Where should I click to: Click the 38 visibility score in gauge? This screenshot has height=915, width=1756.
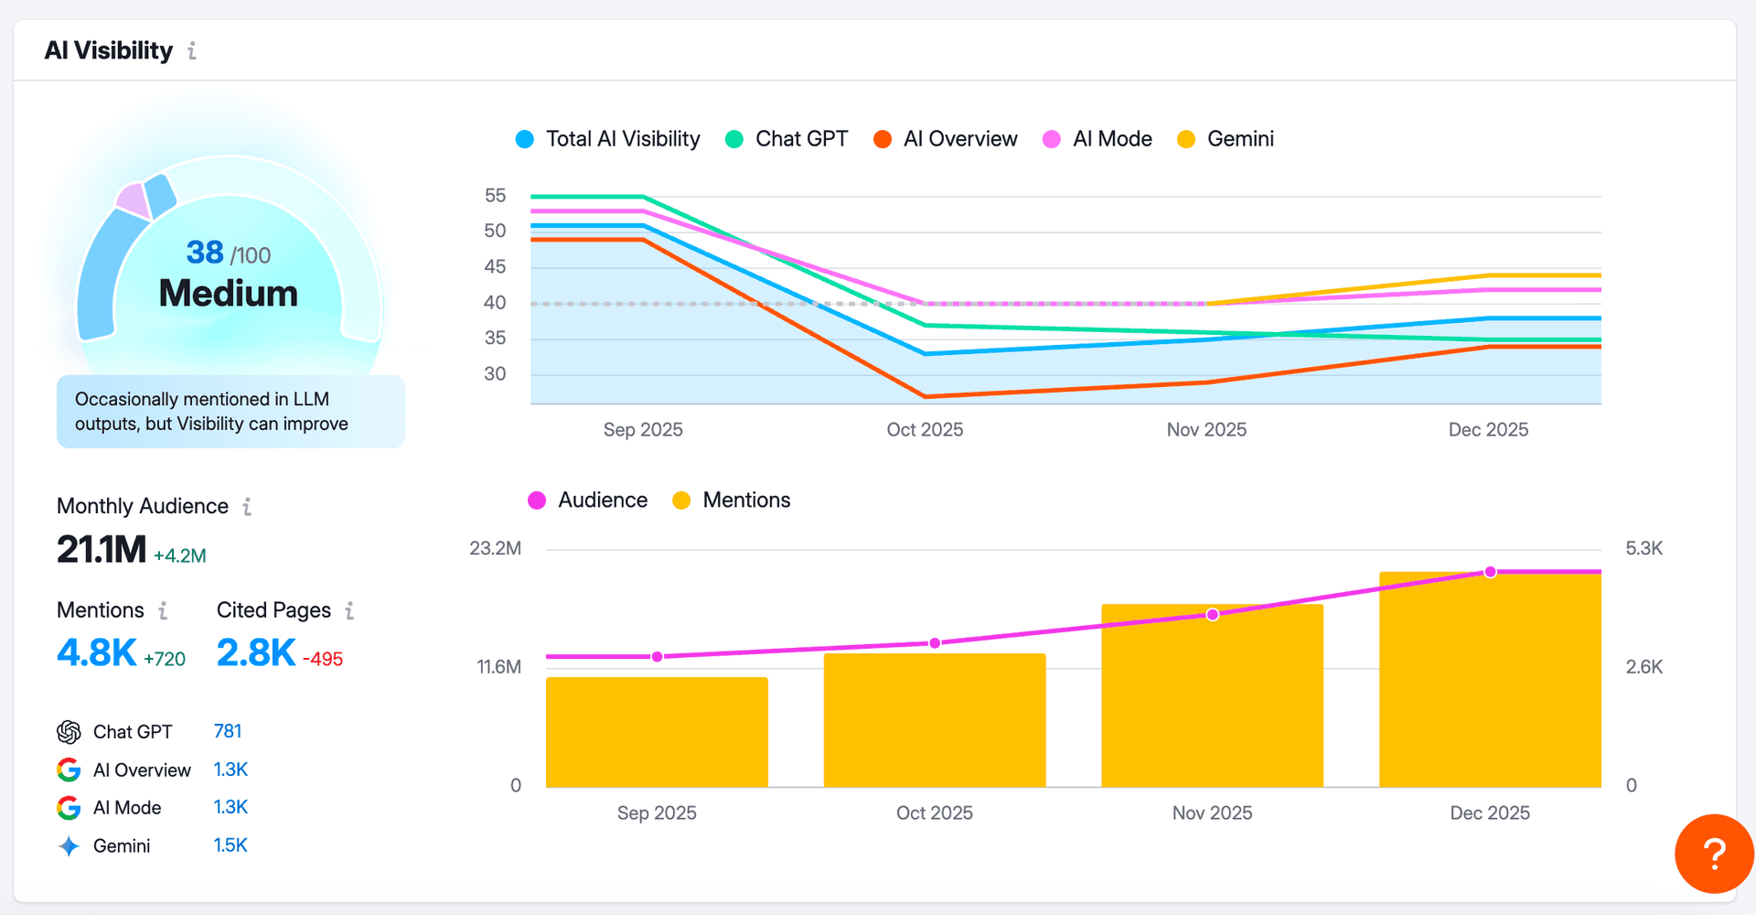[x=205, y=253]
